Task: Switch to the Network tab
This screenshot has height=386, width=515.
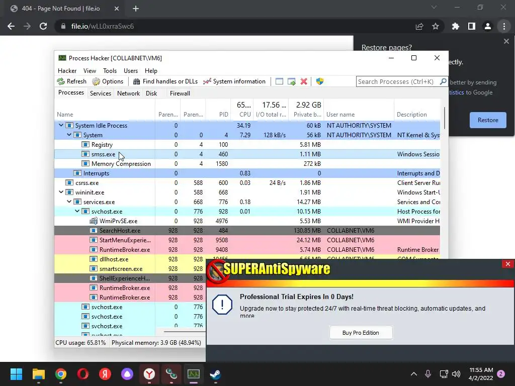Action: pyautogui.click(x=128, y=93)
